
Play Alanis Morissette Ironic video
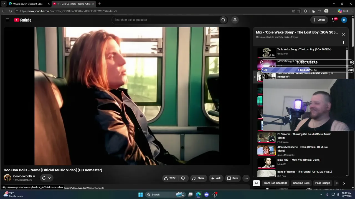[x=300, y=151]
